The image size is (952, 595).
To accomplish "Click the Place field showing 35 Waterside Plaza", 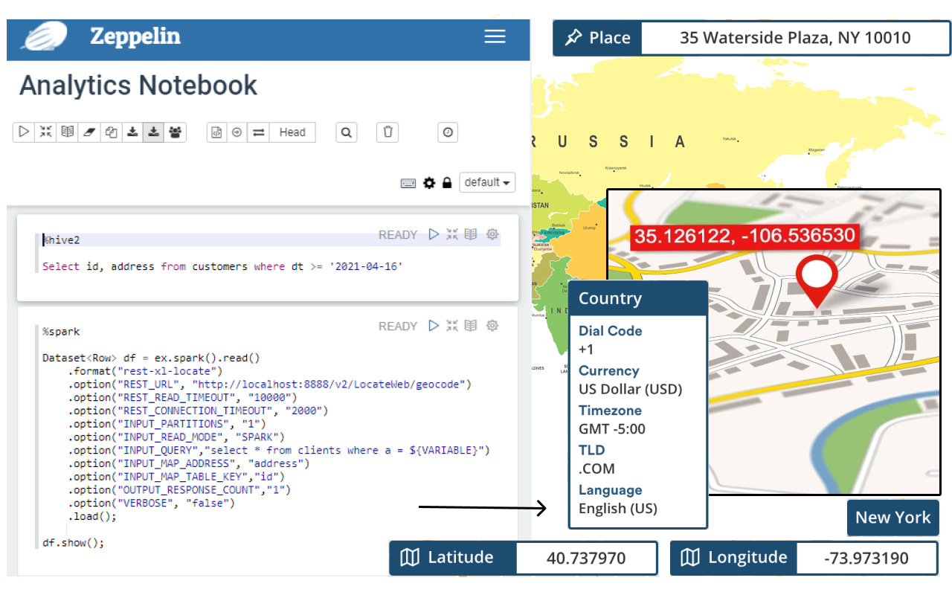I will point(795,38).
